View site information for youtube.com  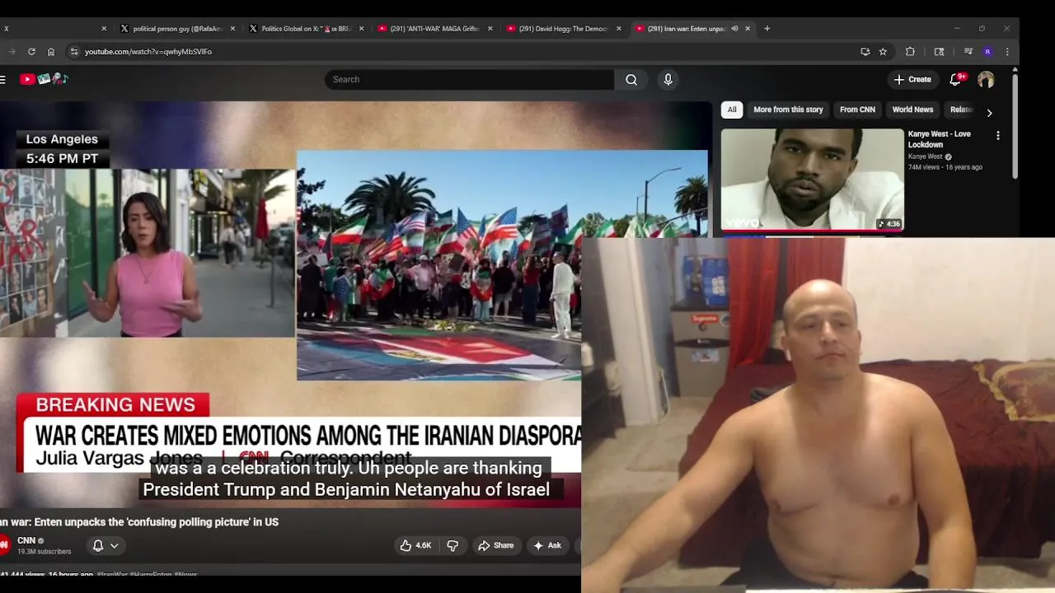click(x=74, y=51)
